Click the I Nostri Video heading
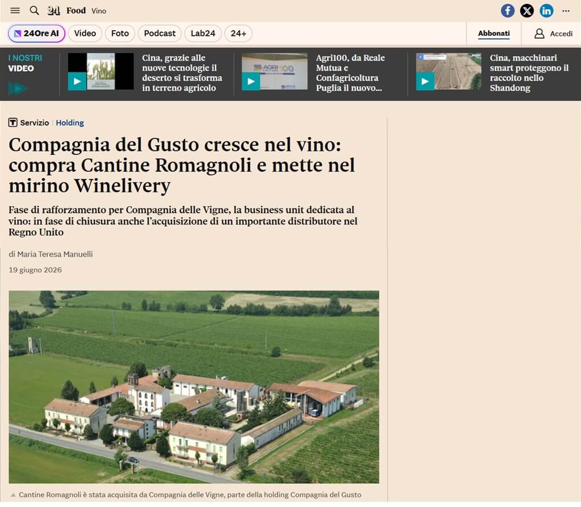Screen dimensions: 581x507 click(x=25, y=63)
